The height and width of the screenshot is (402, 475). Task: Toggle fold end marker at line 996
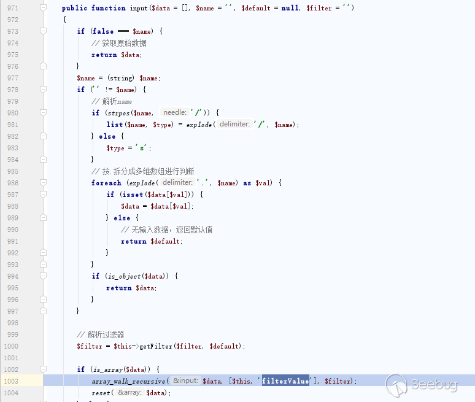44,299
